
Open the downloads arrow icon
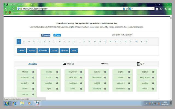point(166,9)
